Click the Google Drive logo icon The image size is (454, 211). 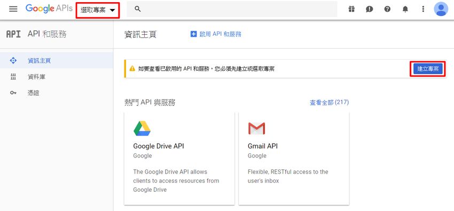[142, 129]
